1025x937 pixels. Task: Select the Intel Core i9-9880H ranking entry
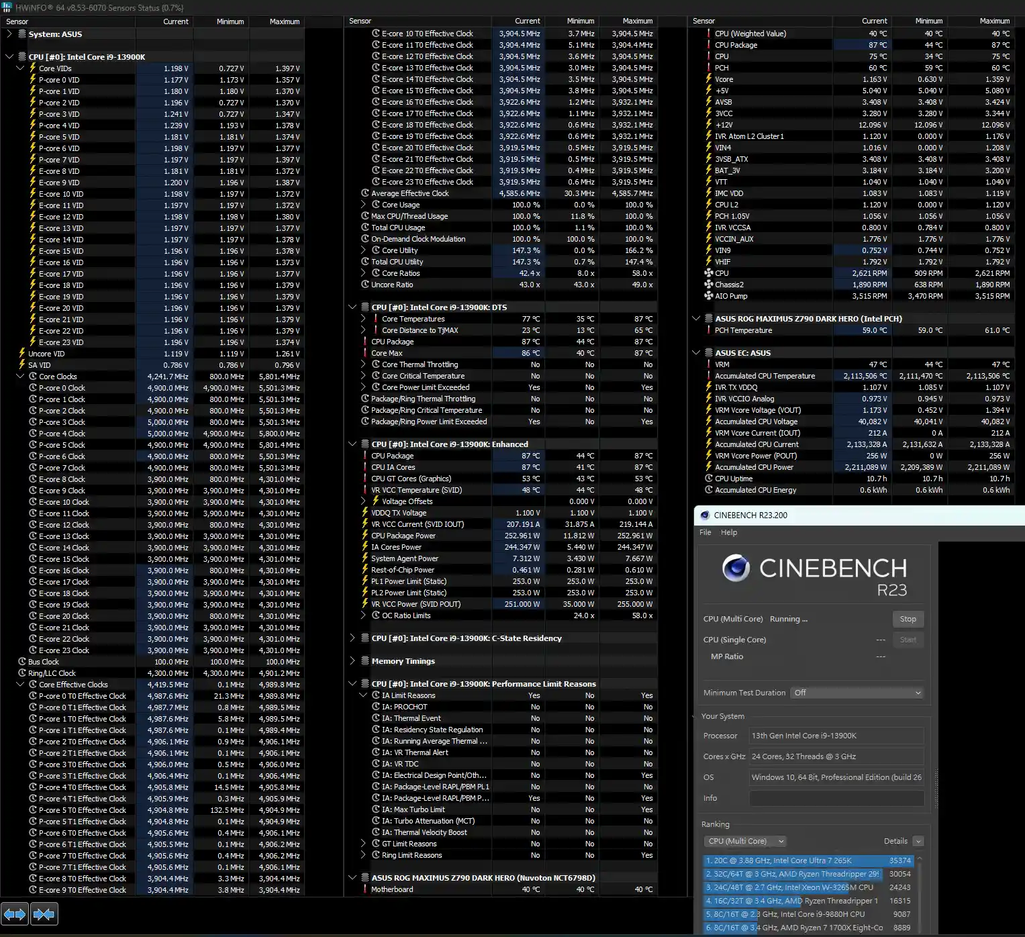point(808,914)
